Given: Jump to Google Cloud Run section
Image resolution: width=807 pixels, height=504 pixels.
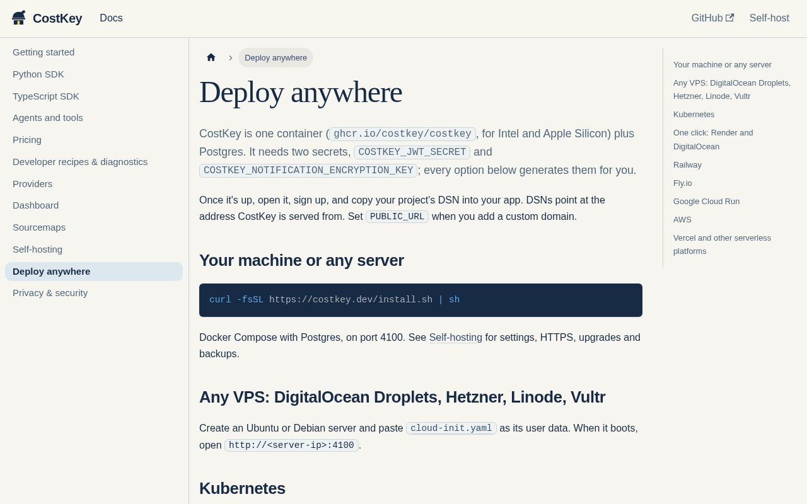Looking at the screenshot, I should pos(706,202).
